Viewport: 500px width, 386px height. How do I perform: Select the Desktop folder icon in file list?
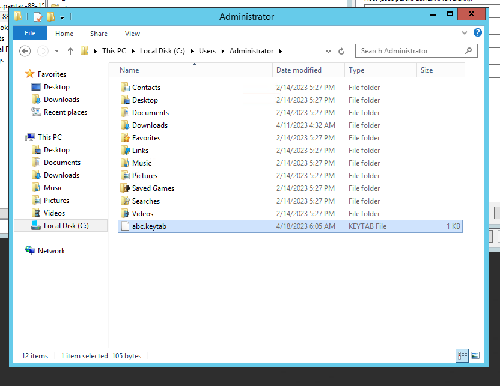coord(126,100)
